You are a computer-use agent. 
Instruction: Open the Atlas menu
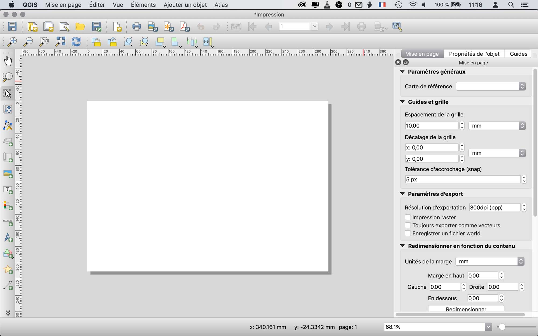(x=221, y=5)
